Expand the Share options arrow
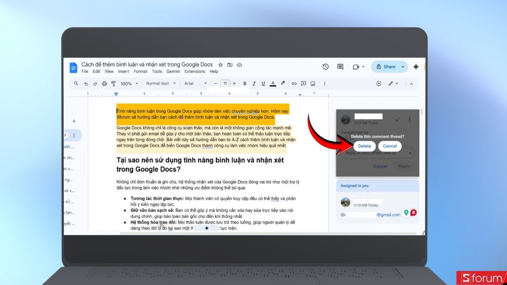The height and width of the screenshot is (285, 507). coord(403,67)
